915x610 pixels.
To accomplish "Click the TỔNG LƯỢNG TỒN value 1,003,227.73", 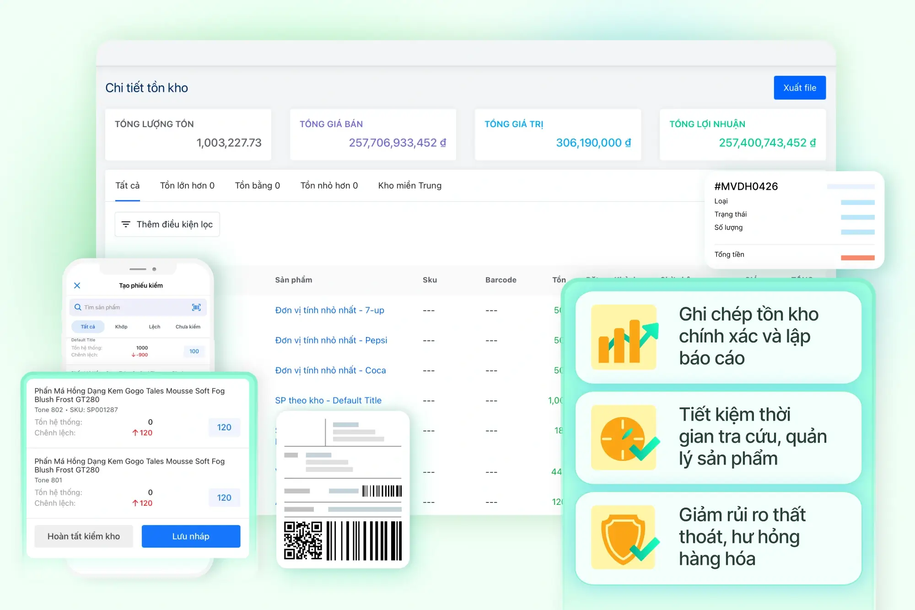I will point(229,143).
